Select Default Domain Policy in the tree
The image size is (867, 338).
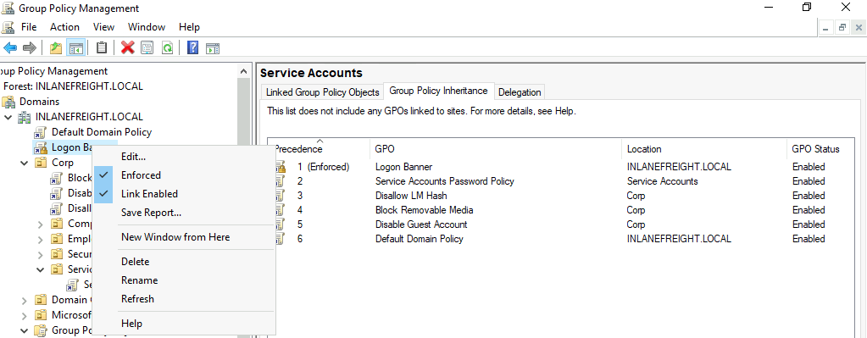101,132
